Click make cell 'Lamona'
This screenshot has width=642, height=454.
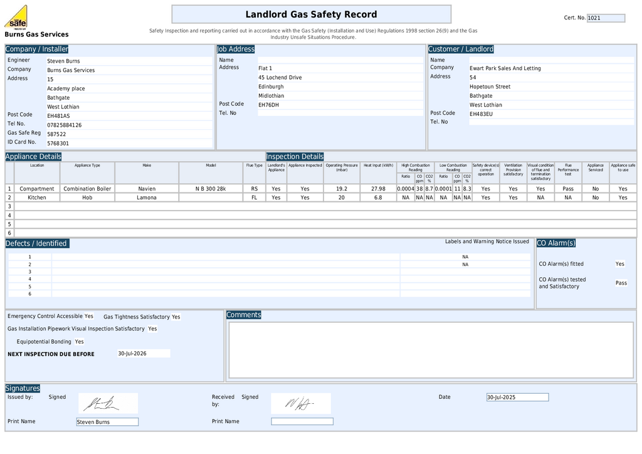point(147,198)
